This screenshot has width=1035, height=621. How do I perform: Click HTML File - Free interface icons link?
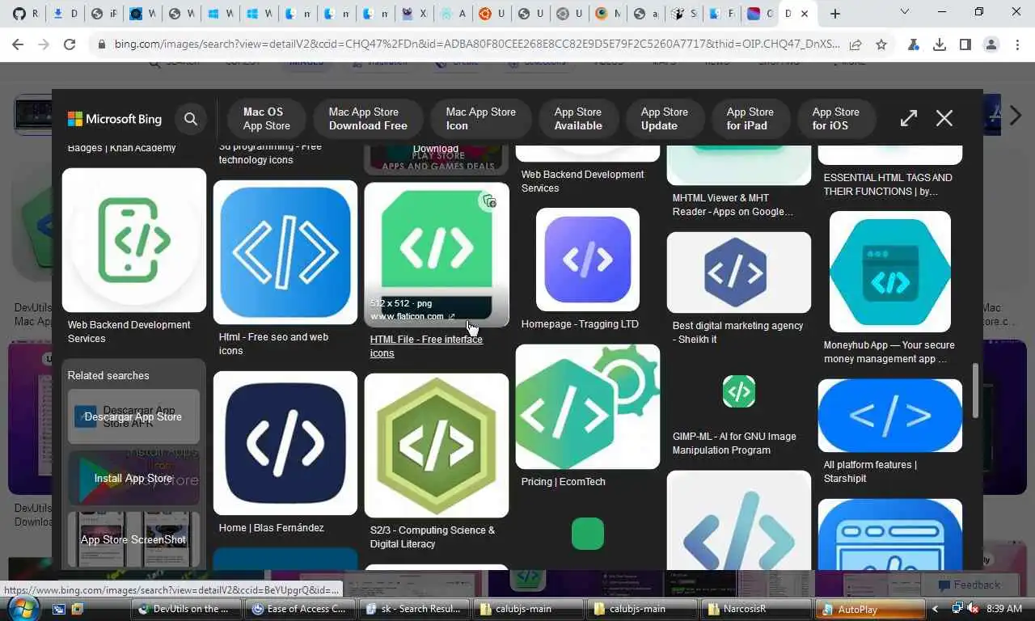tap(426, 346)
